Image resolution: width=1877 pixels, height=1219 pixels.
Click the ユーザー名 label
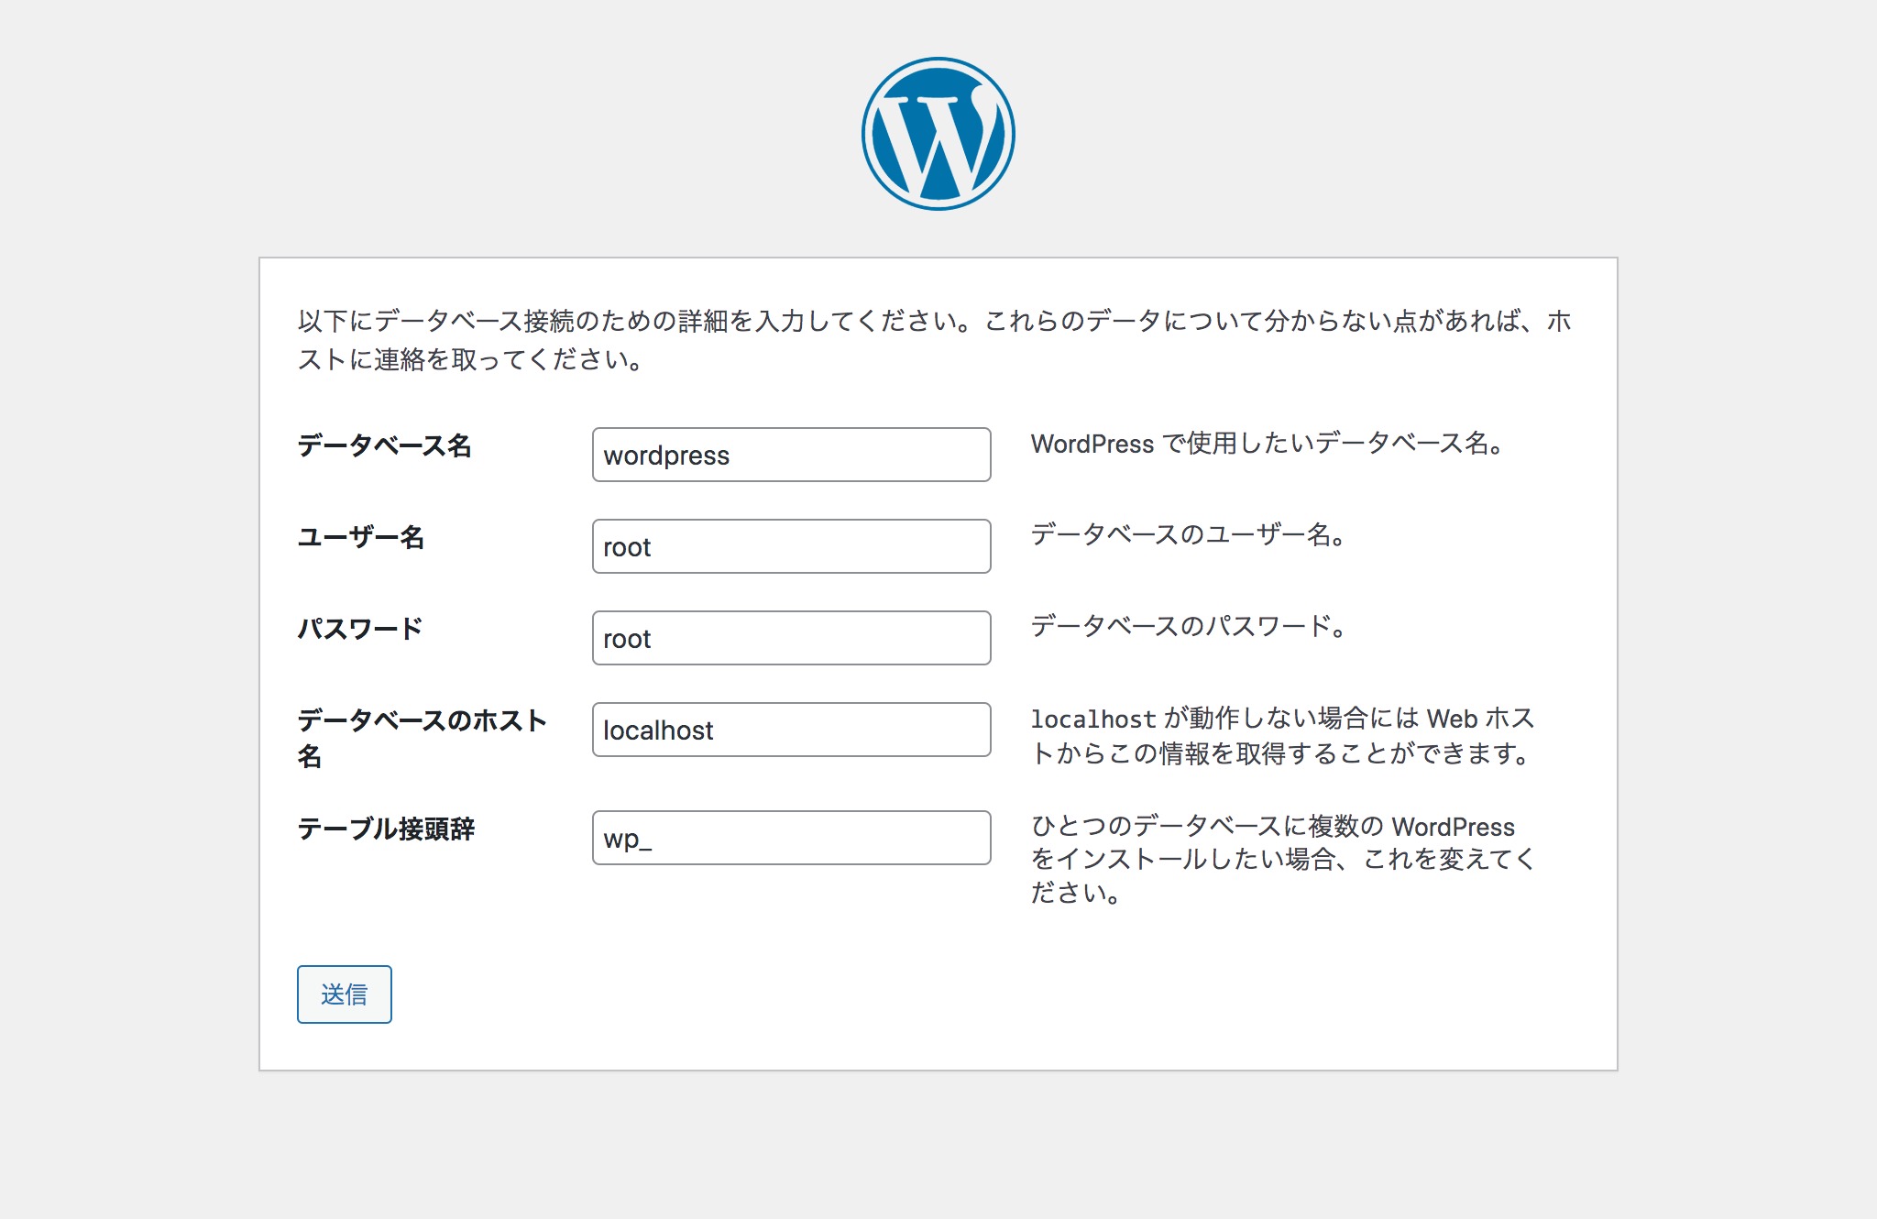click(361, 537)
